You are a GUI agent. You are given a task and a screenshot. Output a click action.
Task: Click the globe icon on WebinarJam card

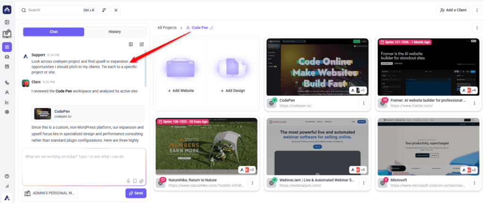pos(272,183)
